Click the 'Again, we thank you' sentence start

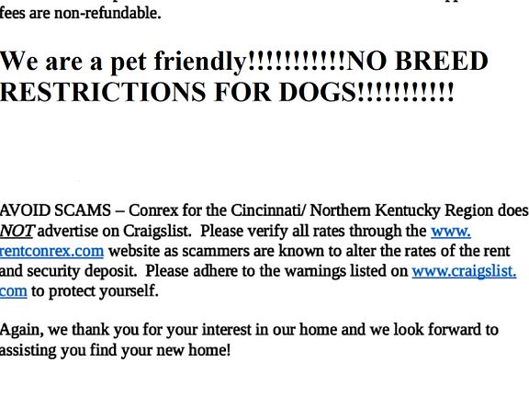tap(70, 330)
